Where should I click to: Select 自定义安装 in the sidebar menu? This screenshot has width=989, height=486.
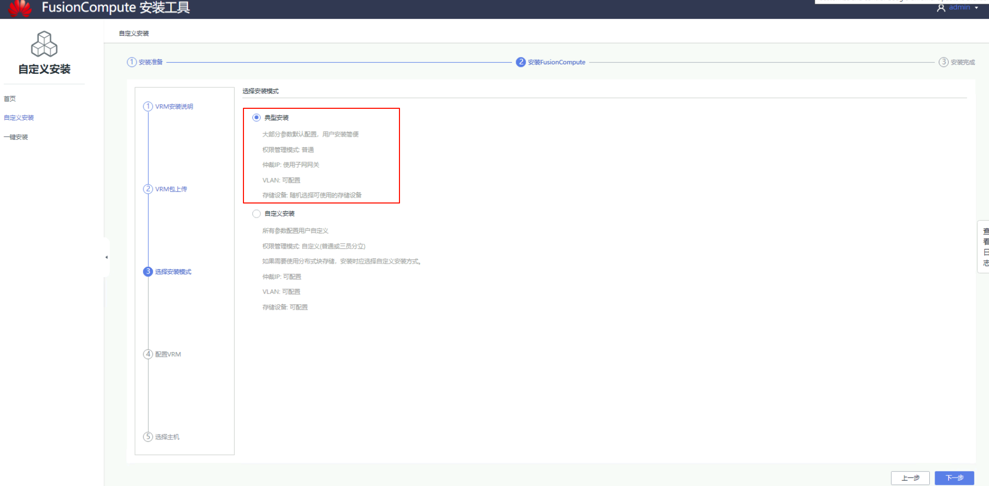[19, 118]
